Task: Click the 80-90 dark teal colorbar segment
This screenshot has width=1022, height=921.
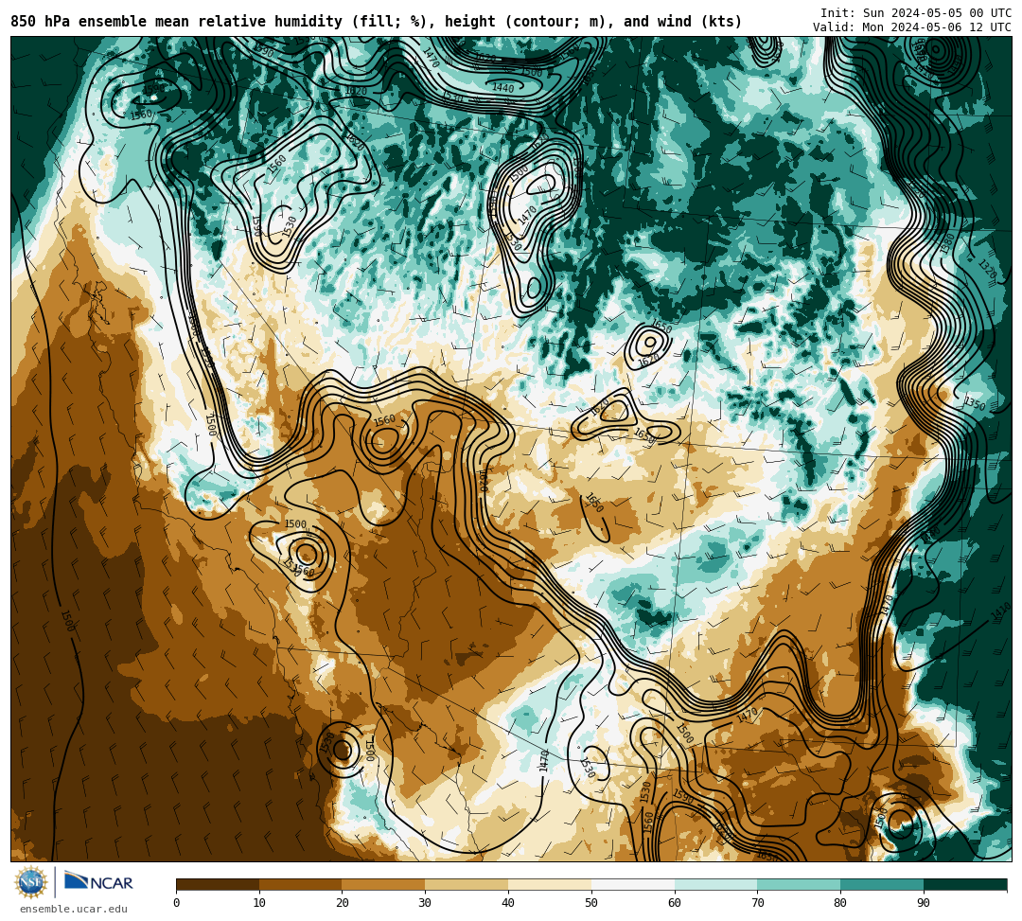Action: pos(882,884)
